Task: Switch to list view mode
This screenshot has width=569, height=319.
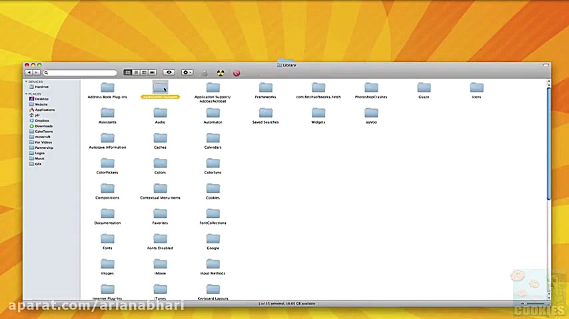Action: point(136,72)
